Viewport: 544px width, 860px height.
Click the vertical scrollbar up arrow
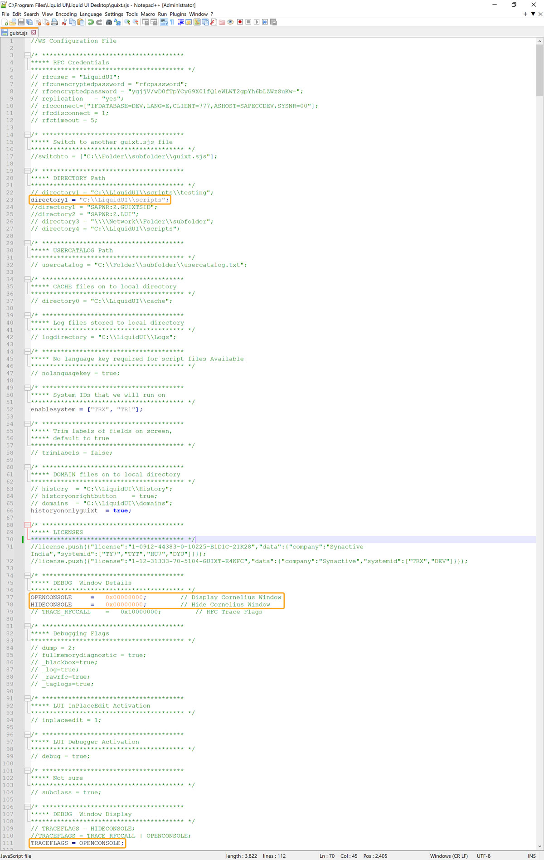pos(539,41)
